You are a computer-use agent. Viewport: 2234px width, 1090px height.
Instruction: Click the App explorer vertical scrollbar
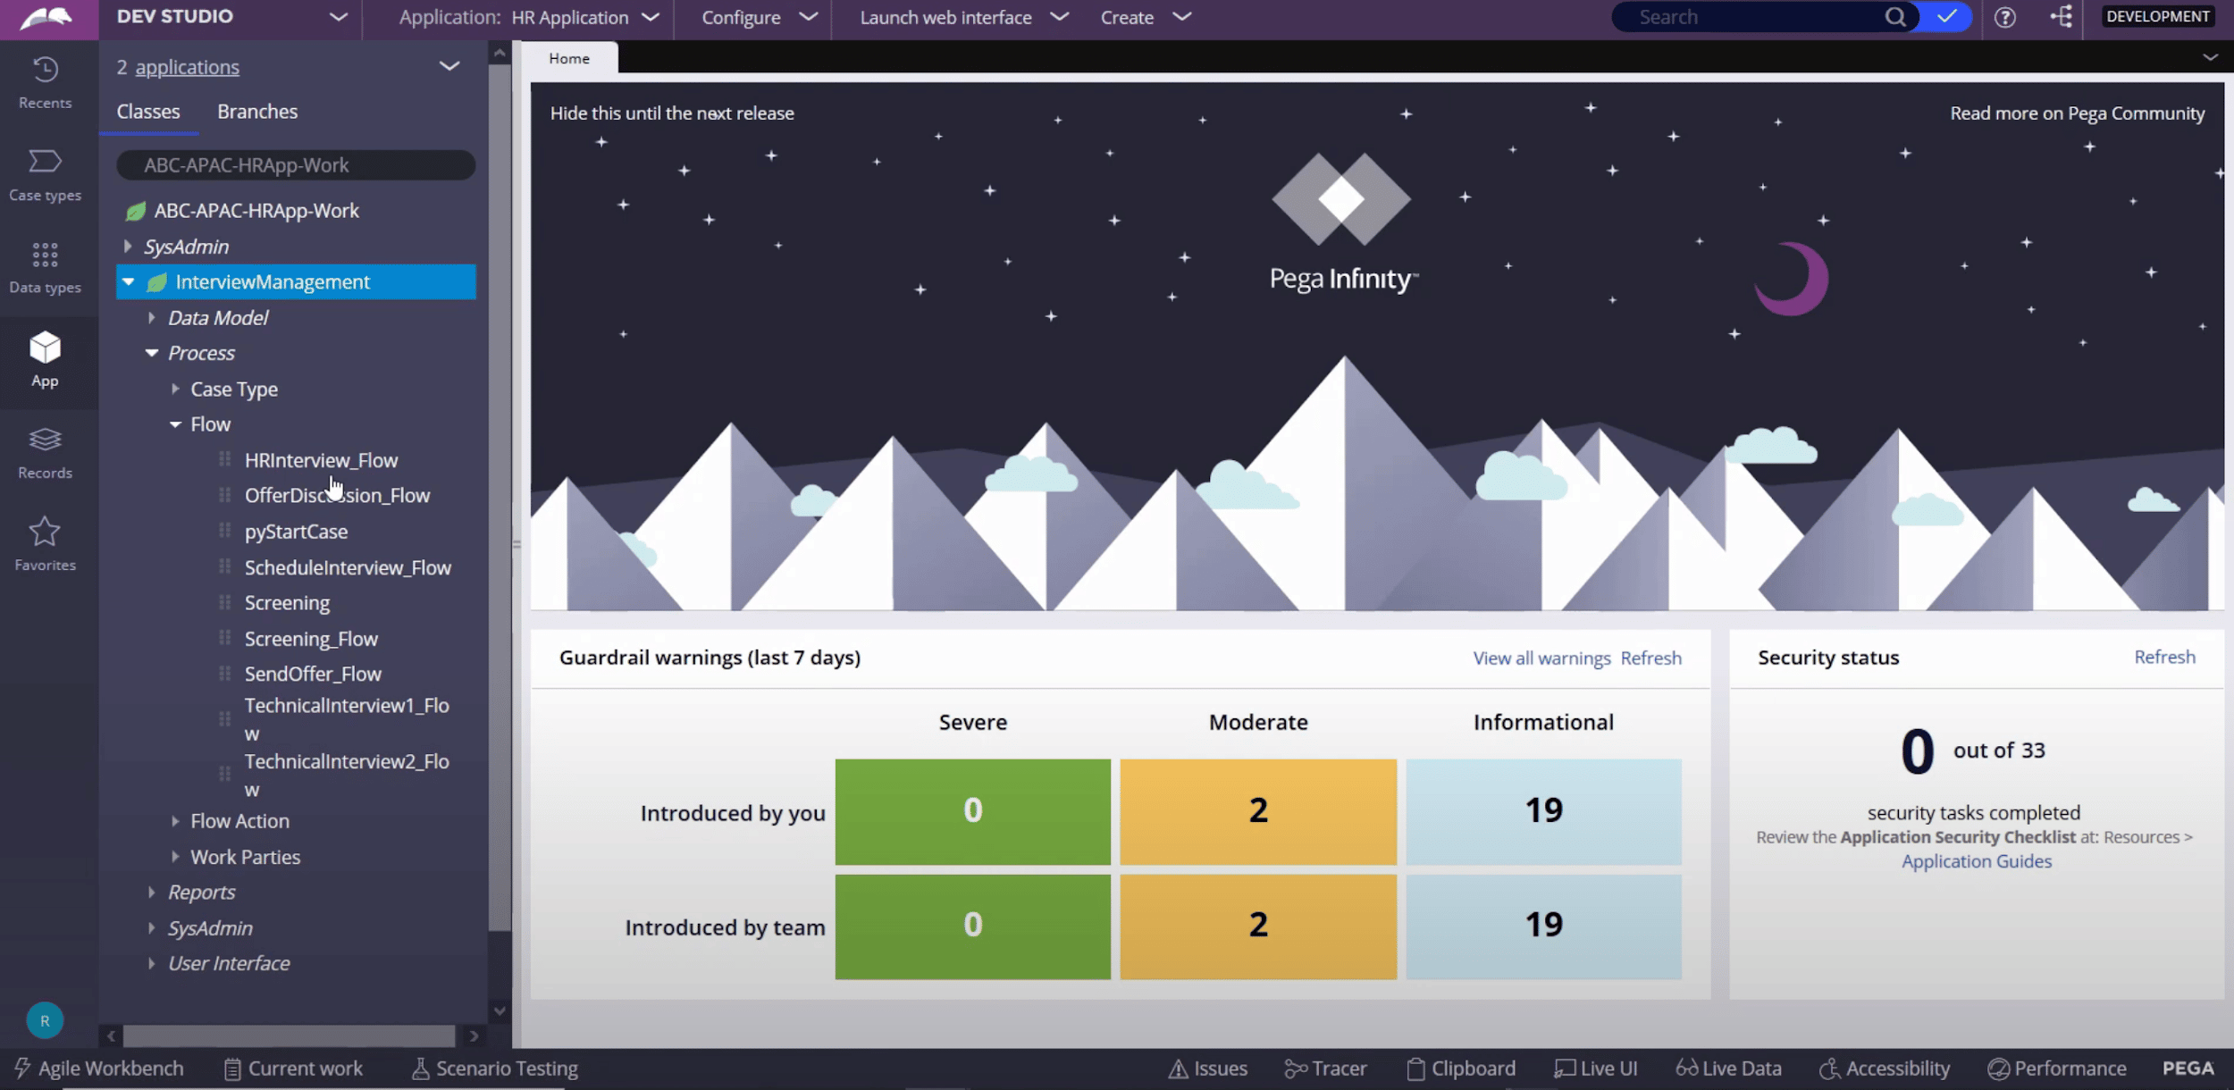500,496
